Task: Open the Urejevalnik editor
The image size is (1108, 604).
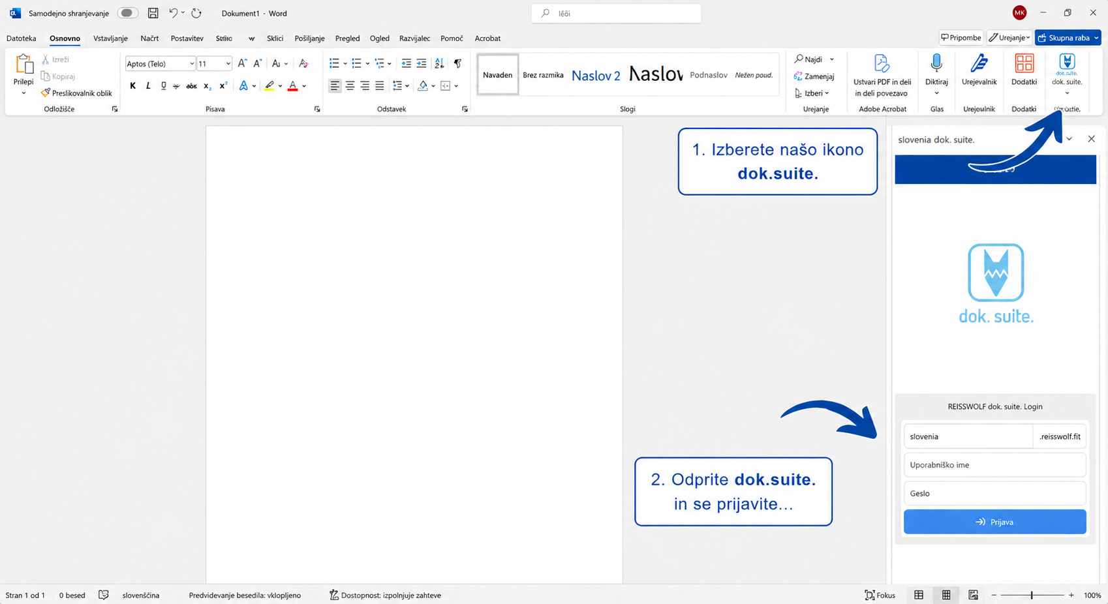Action: pos(979,69)
